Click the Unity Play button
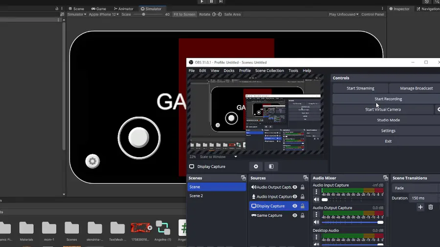 202,1
